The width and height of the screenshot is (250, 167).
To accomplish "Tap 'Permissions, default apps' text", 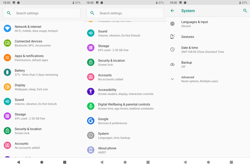I will (x=31, y=60).
